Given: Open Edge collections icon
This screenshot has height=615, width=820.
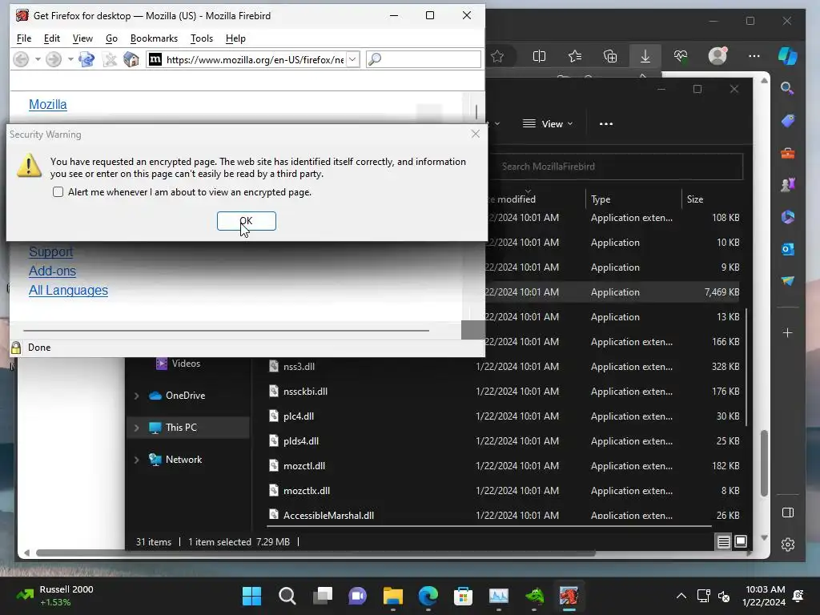Looking at the screenshot, I should 609,56.
